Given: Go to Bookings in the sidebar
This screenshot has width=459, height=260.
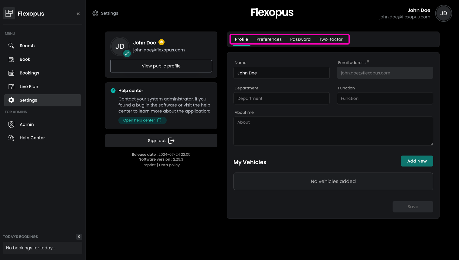Looking at the screenshot, I should pyautogui.click(x=29, y=73).
